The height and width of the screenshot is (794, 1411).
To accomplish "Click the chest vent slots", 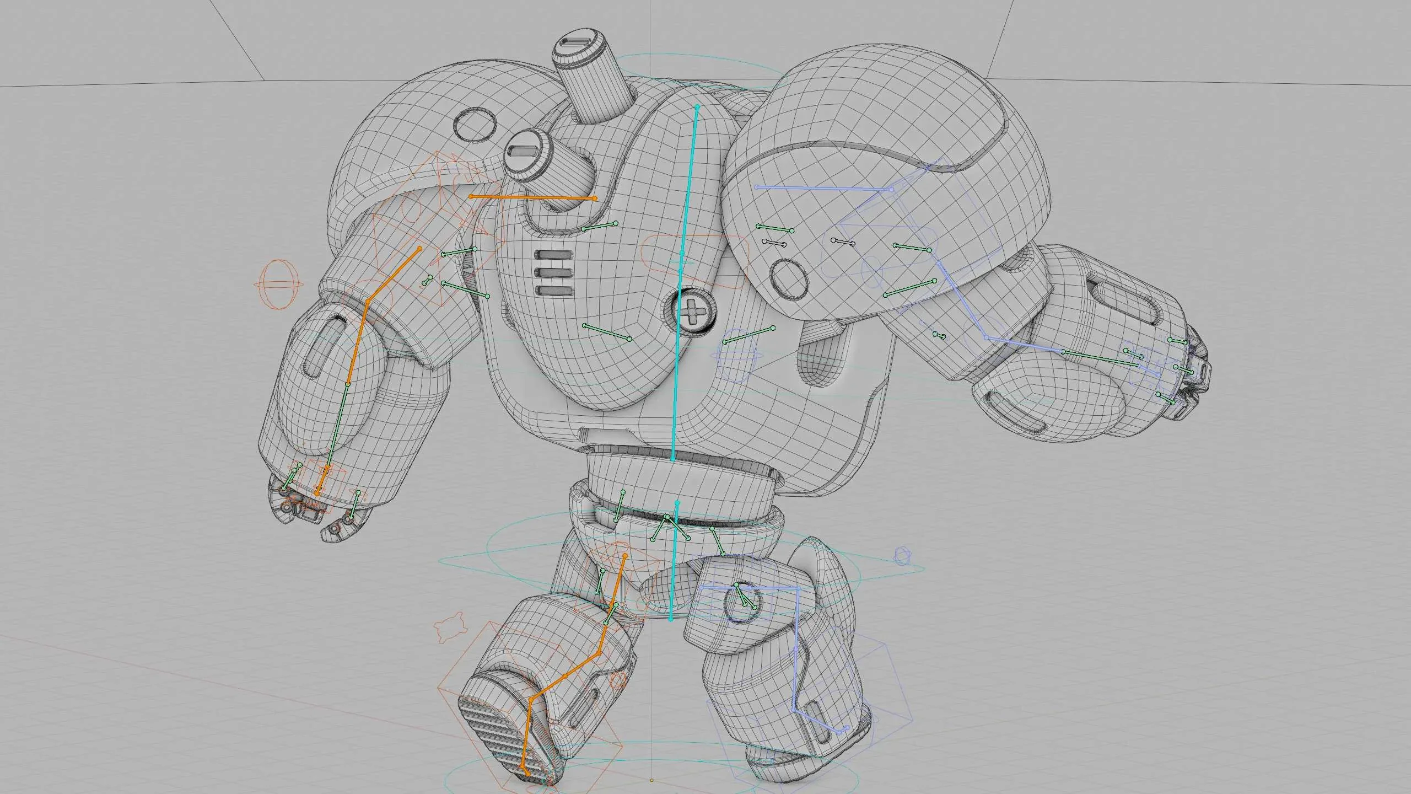I will 554,273.
